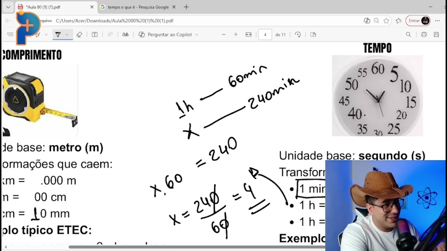
Task: Search within the PDF
Action: pyautogui.click(x=408, y=35)
